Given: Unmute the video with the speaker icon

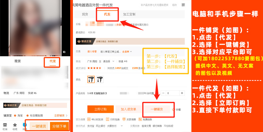Looking at the screenshot, I should [64, 52].
